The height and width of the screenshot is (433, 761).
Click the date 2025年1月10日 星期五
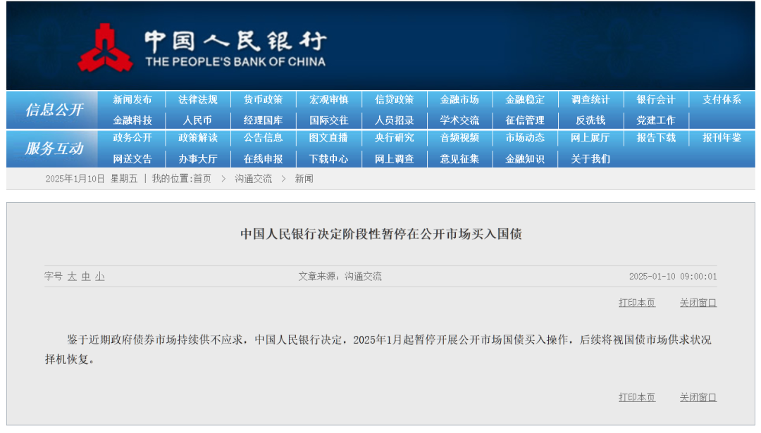(92, 179)
